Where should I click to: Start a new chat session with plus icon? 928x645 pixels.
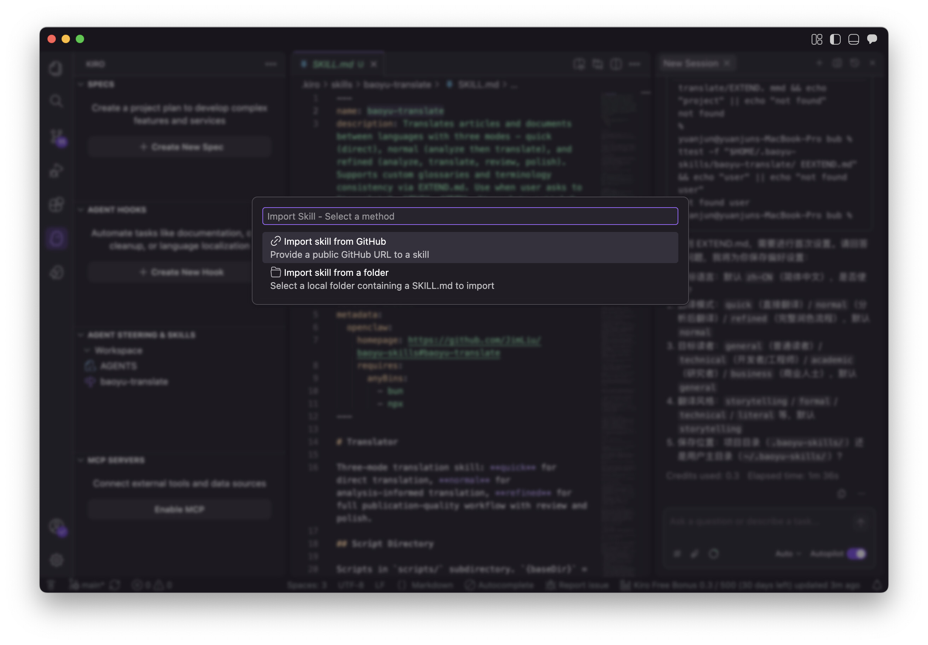click(819, 63)
